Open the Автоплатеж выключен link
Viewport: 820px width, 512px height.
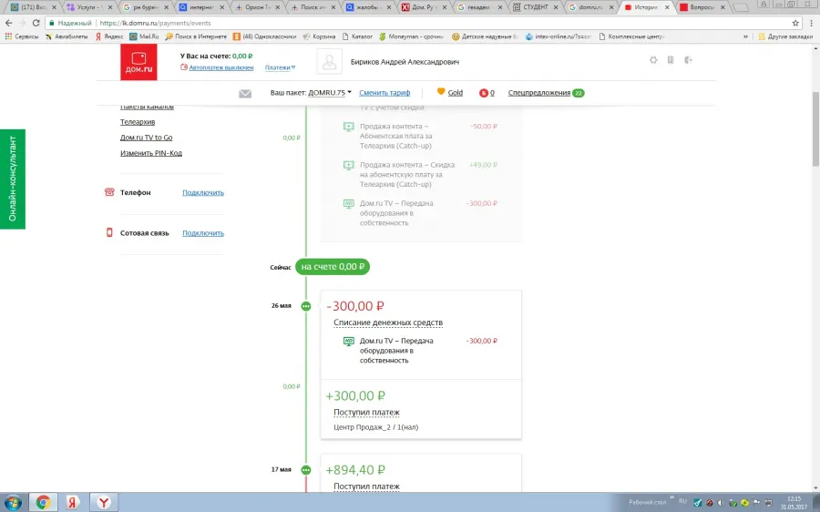pyautogui.click(x=221, y=67)
